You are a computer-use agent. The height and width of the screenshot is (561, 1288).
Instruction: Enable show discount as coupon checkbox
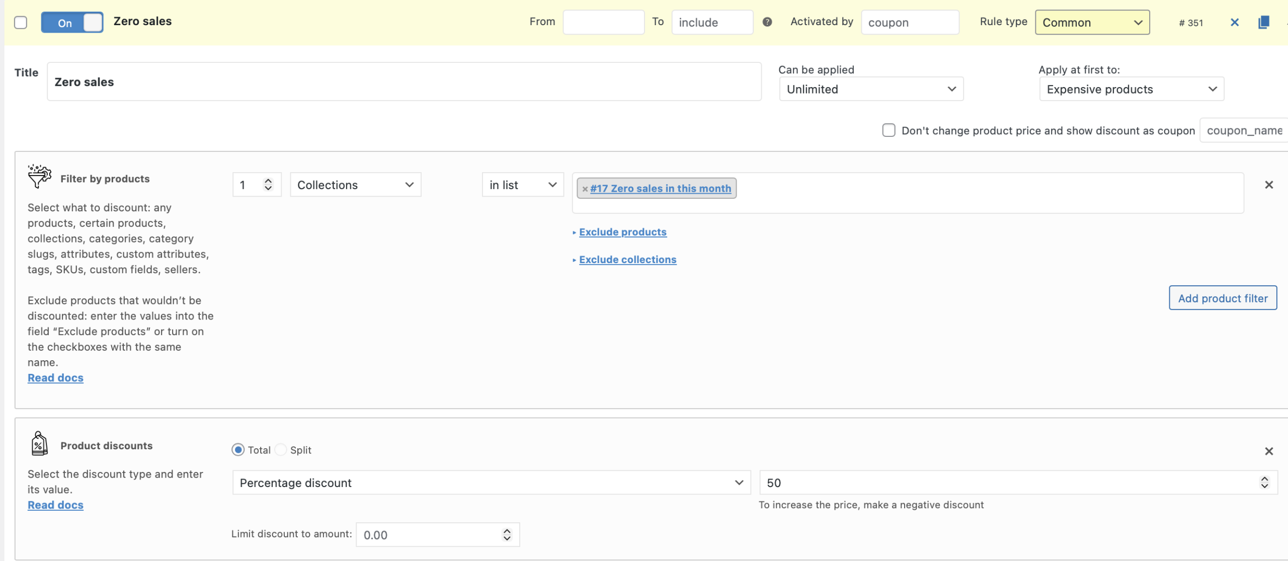click(889, 130)
